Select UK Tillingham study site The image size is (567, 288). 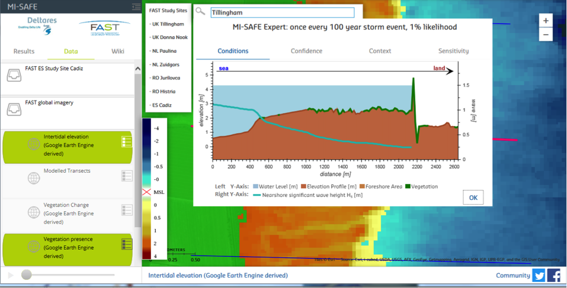166,24
